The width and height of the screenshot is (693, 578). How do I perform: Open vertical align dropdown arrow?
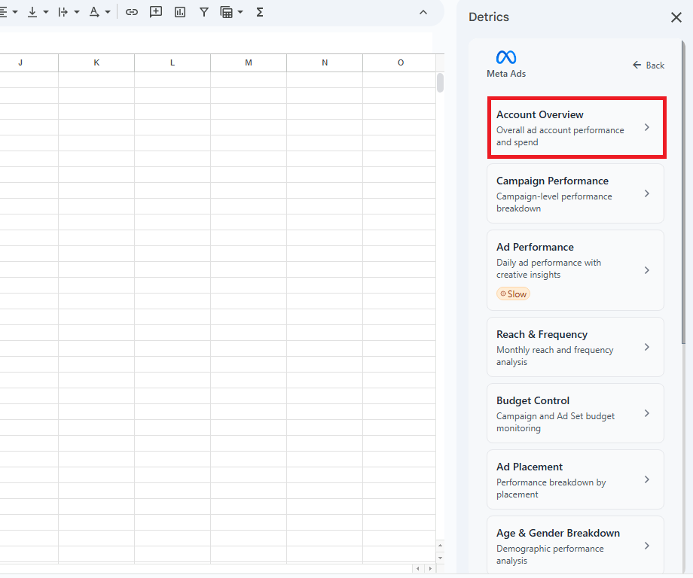[x=46, y=12]
